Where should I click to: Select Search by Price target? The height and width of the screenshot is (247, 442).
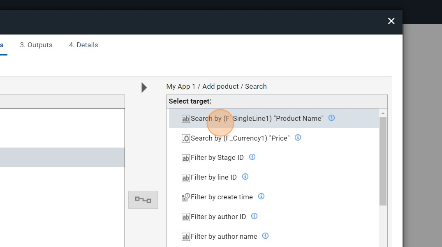240,138
